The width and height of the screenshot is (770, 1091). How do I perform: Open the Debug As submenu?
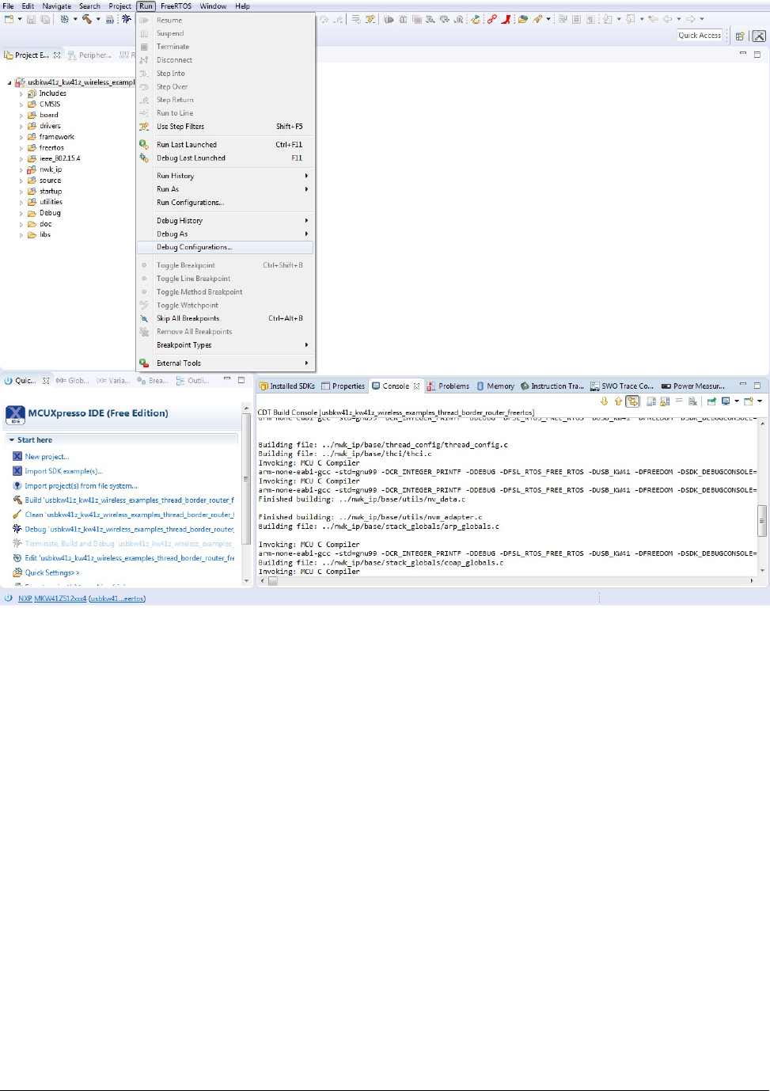tap(226, 234)
